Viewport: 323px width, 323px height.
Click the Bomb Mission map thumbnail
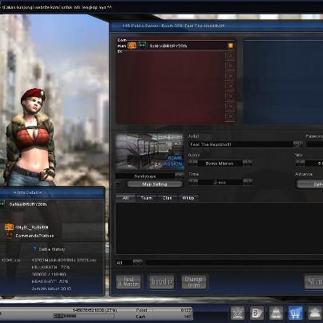pos(150,152)
